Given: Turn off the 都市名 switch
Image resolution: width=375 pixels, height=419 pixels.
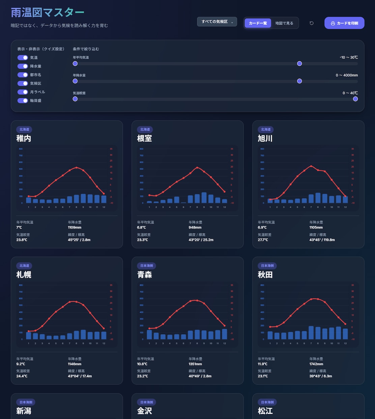Looking at the screenshot, I should point(23,75).
